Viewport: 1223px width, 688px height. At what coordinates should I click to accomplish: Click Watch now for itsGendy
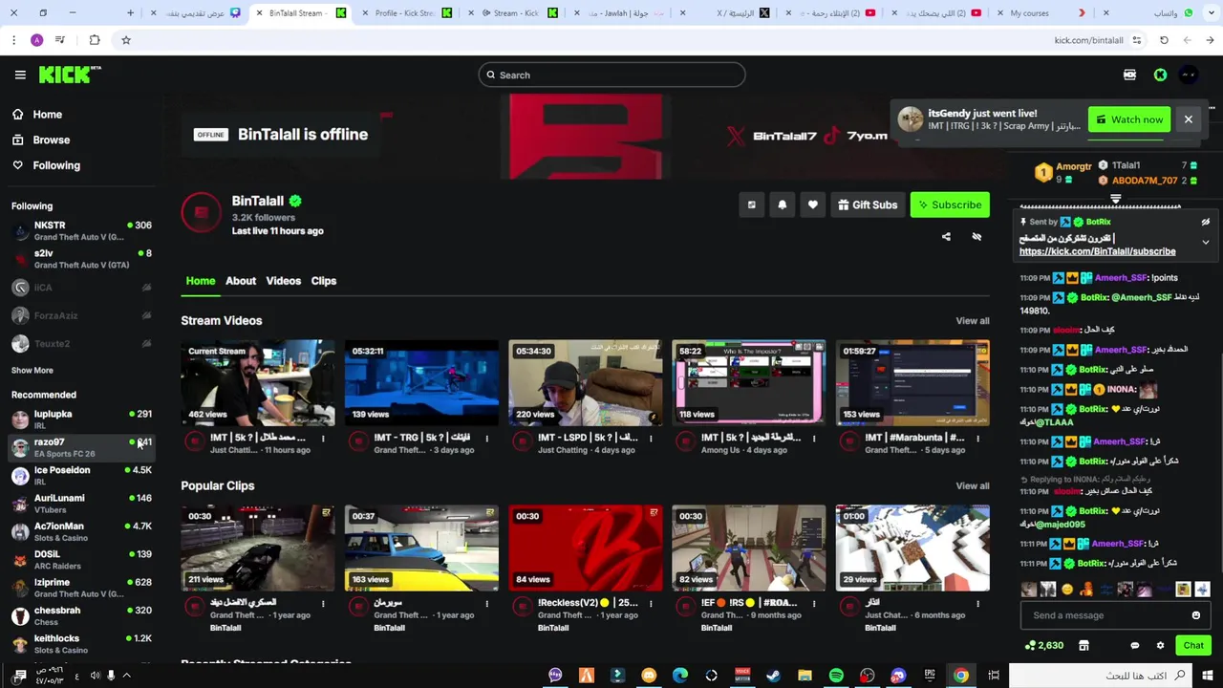click(x=1128, y=119)
